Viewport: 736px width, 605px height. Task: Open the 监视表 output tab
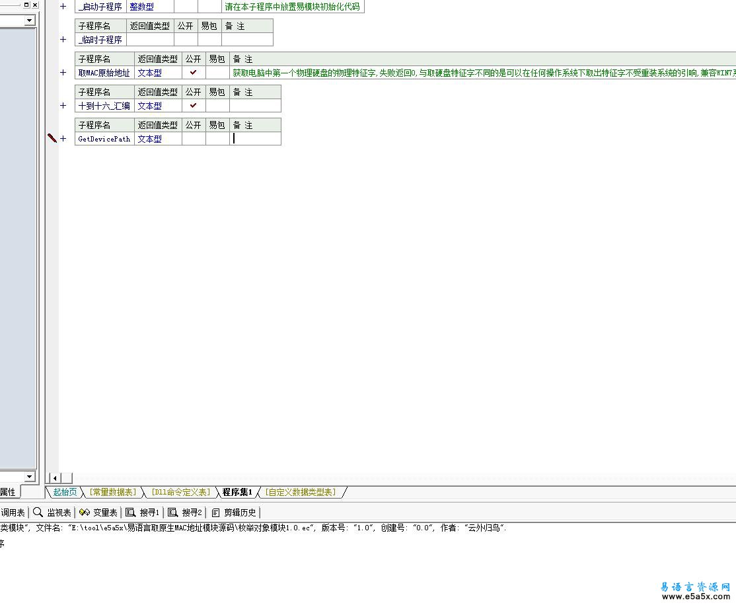(x=52, y=512)
